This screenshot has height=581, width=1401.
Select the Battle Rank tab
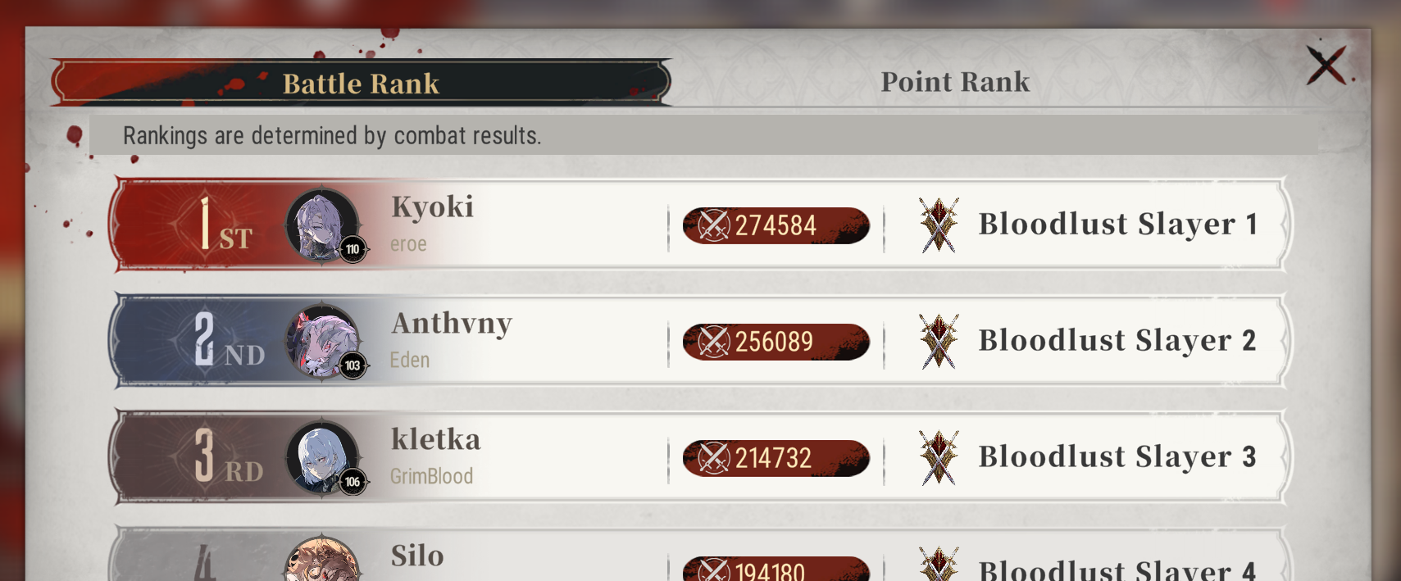[x=361, y=83]
